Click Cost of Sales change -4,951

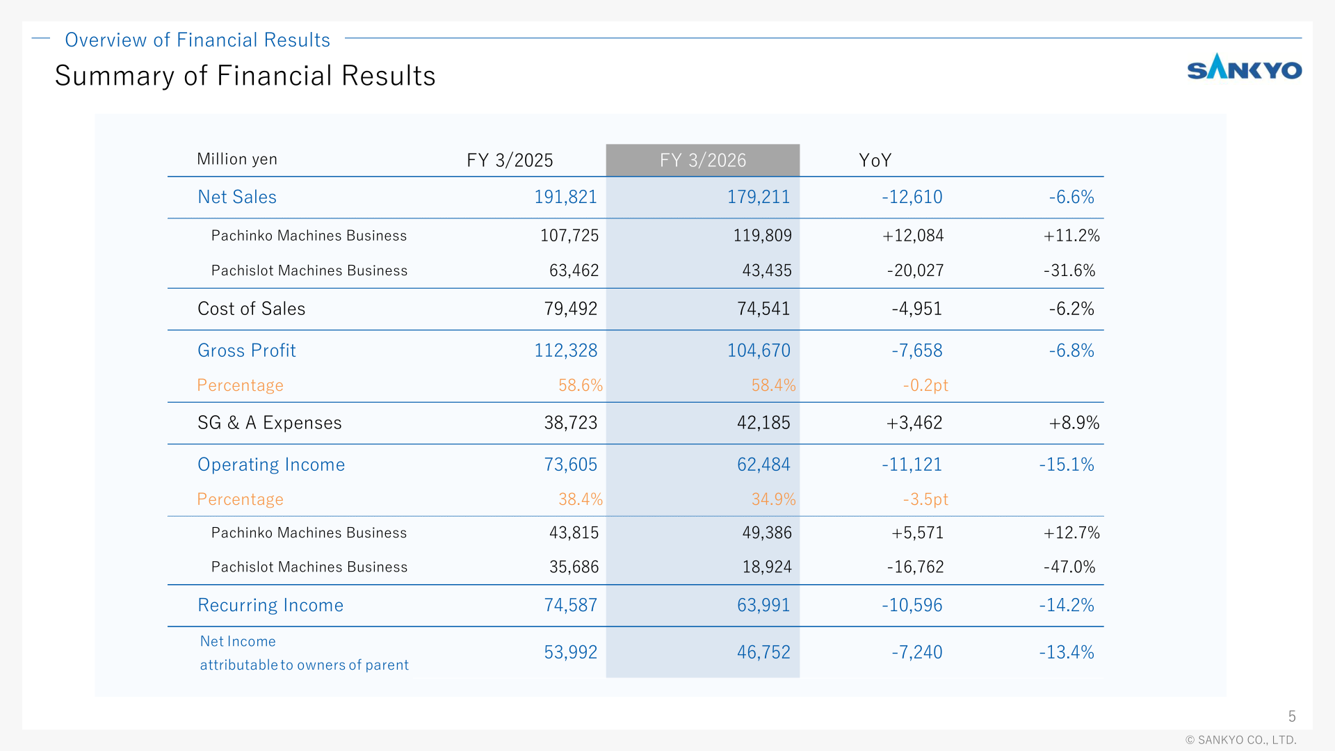[917, 309]
